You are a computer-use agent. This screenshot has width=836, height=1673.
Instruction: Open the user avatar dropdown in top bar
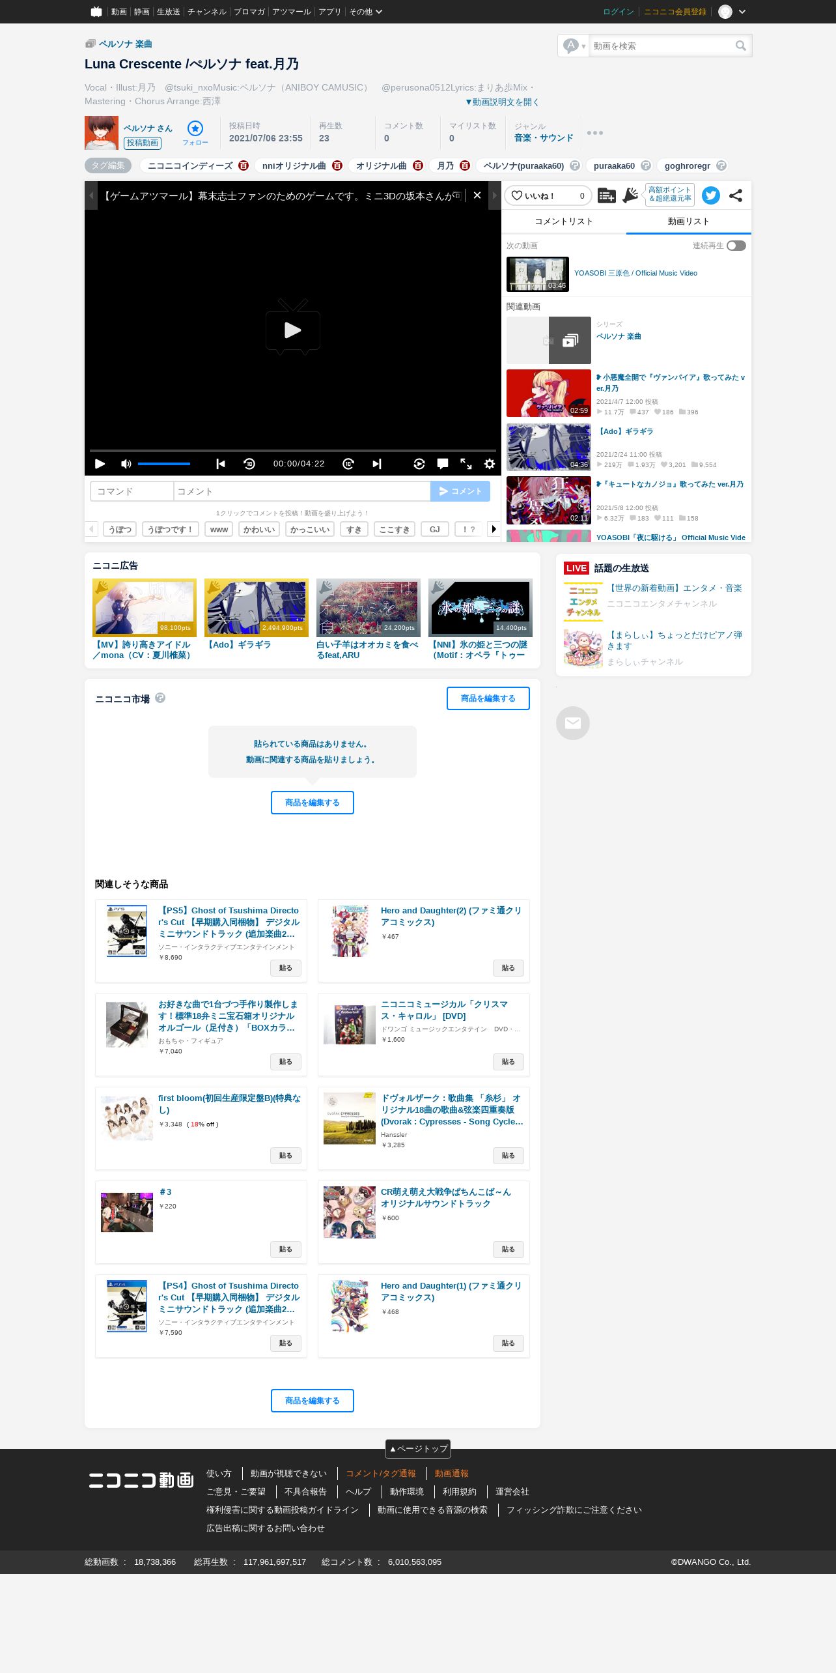pos(732,12)
